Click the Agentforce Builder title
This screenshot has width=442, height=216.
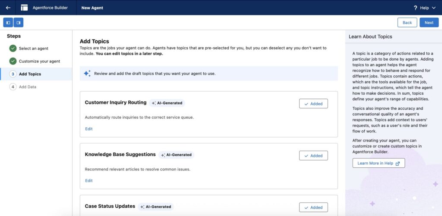(50, 8)
